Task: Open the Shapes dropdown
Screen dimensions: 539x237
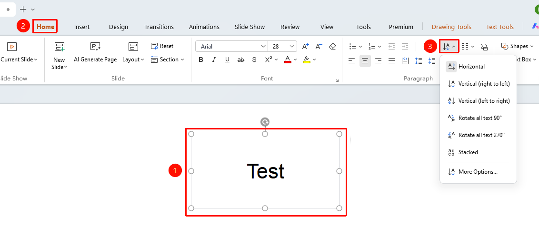Action: click(518, 46)
